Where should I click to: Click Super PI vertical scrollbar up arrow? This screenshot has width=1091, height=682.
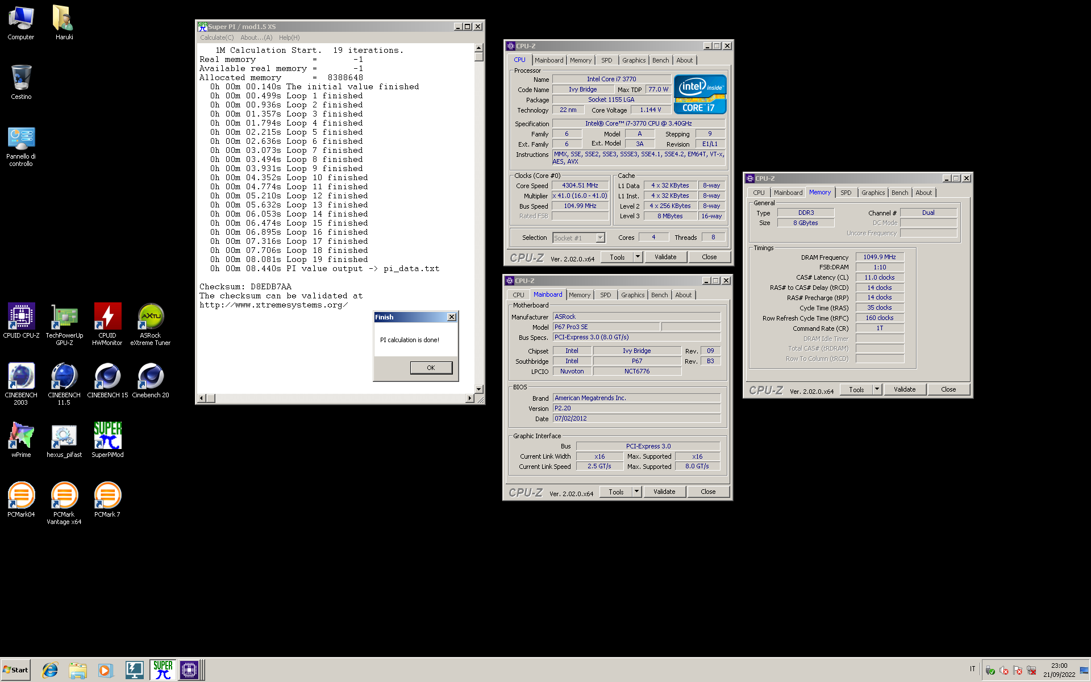pyautogui.click(x=479, y=48)
